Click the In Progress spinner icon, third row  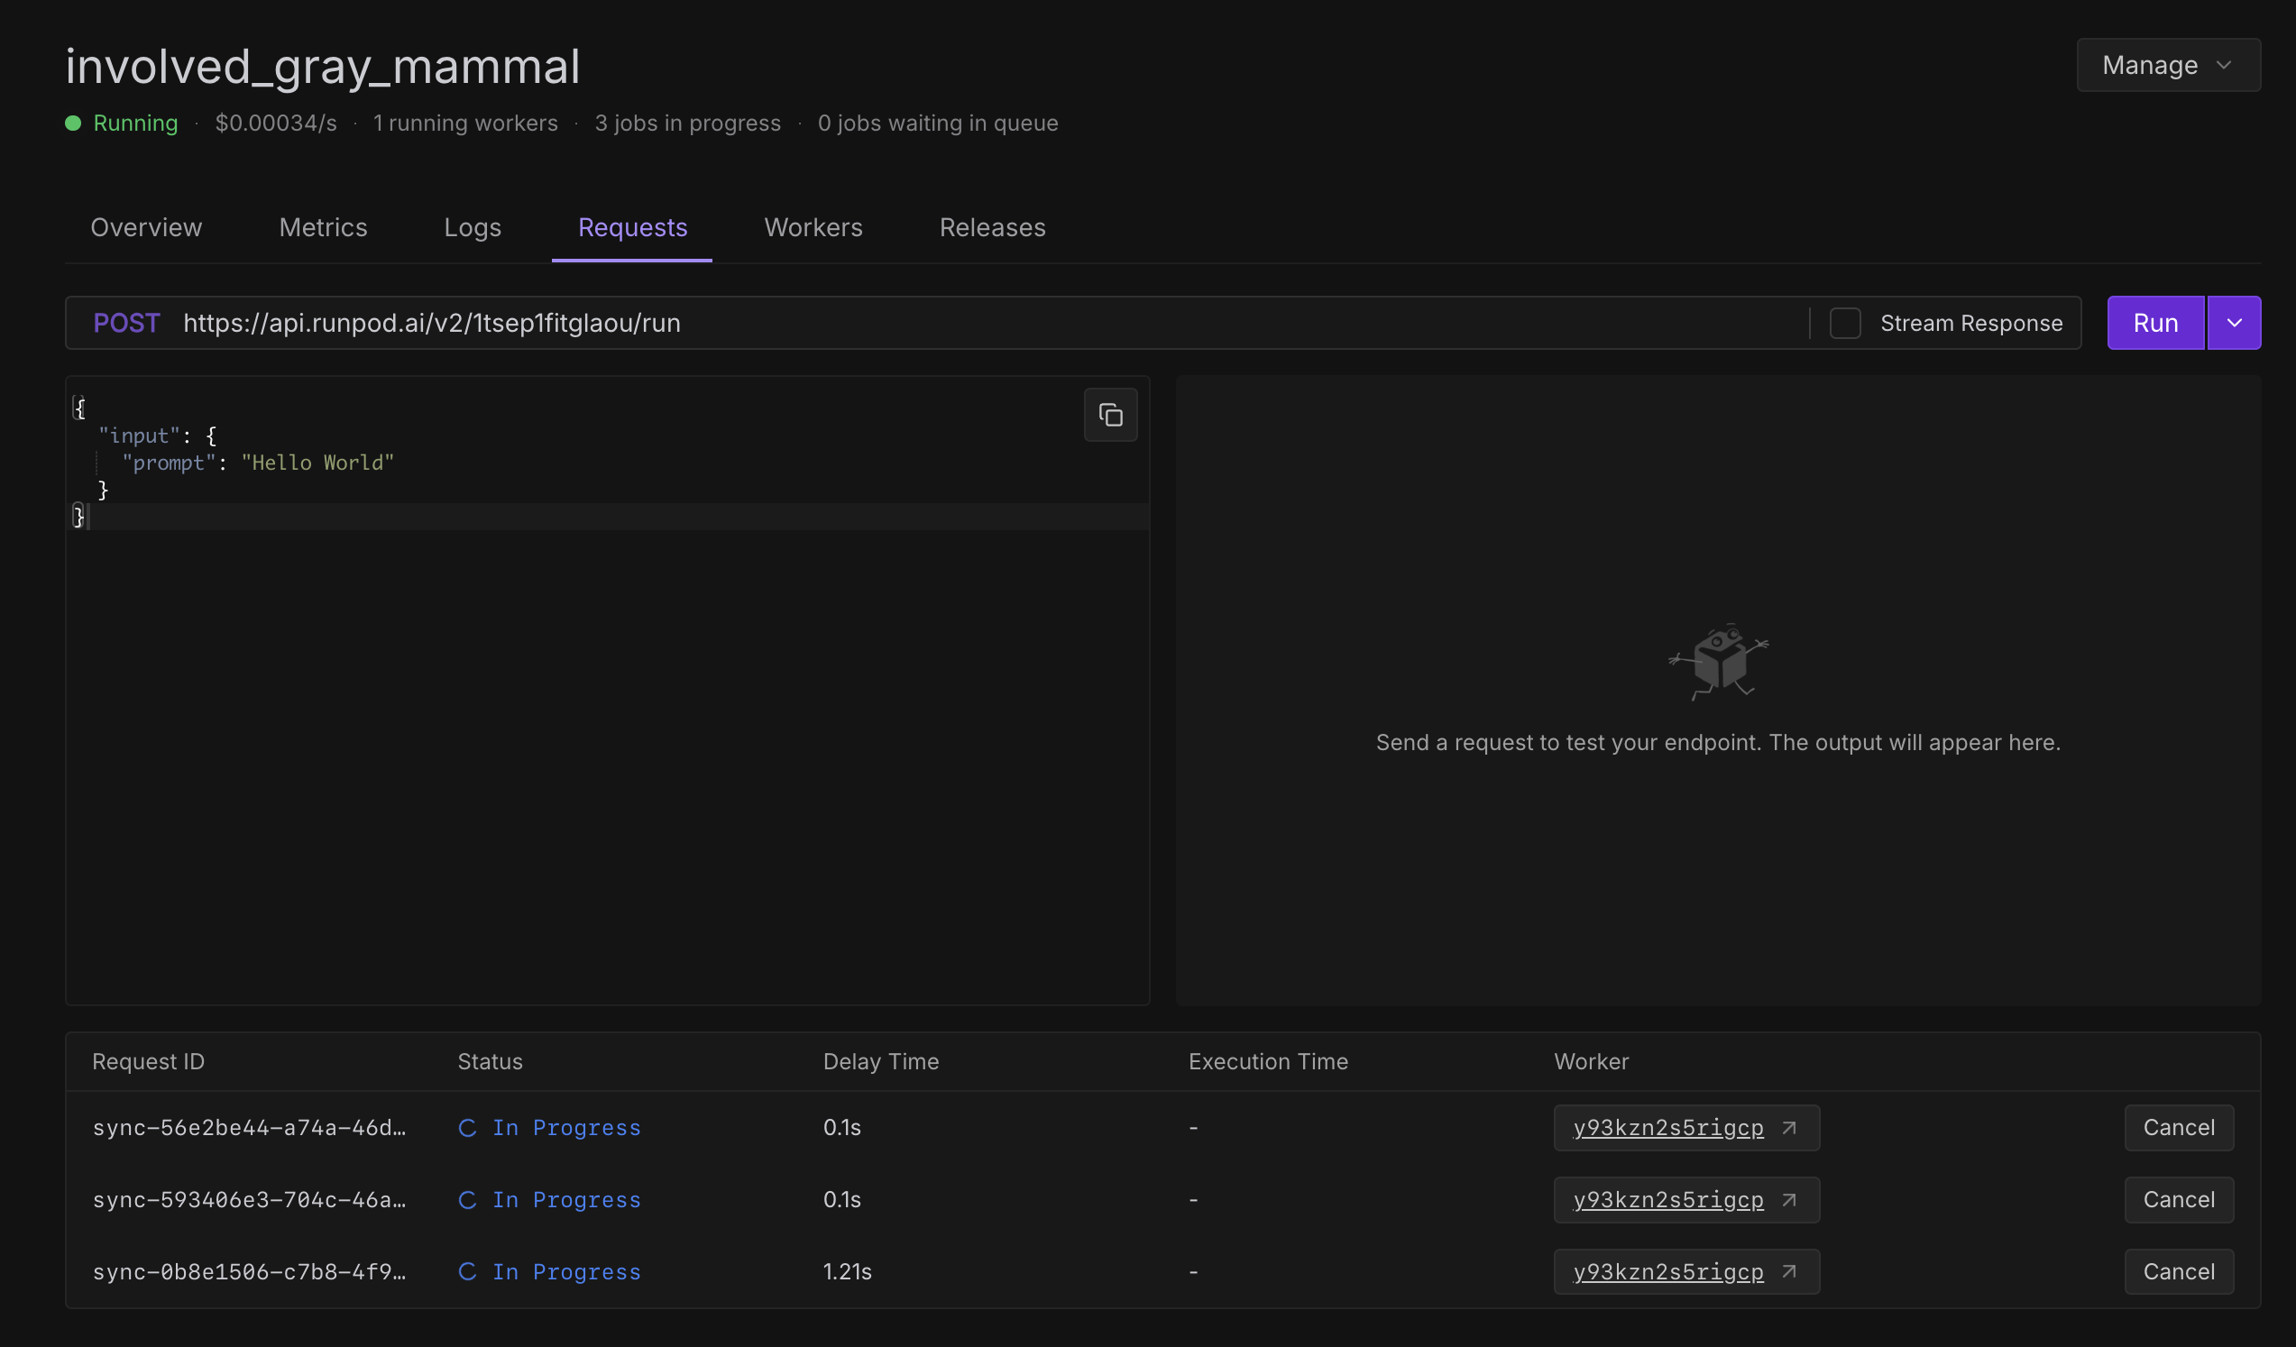click(x=467, y=1271)
